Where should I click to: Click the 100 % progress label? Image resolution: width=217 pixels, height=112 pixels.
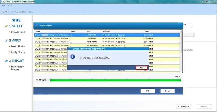point(178,77)
